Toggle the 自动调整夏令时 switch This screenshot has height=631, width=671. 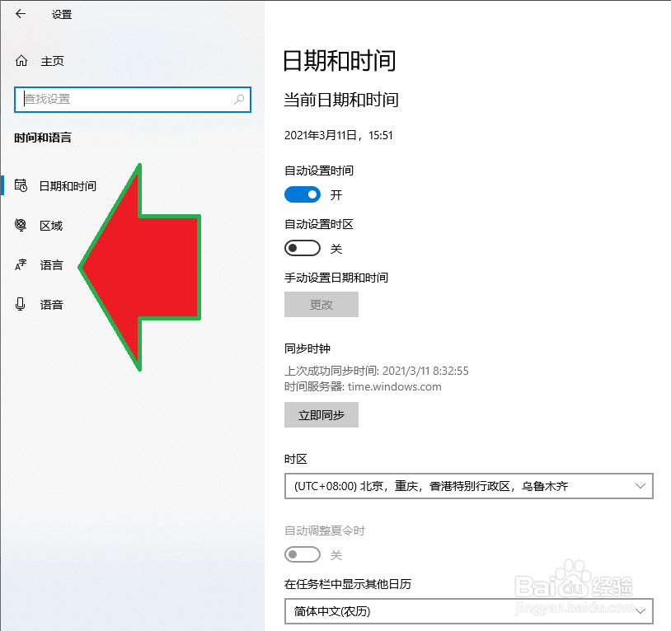click(303, 554)
